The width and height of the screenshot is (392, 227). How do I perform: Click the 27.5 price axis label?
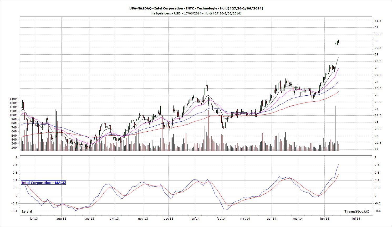pyautogui.click(x=378, y=75)
